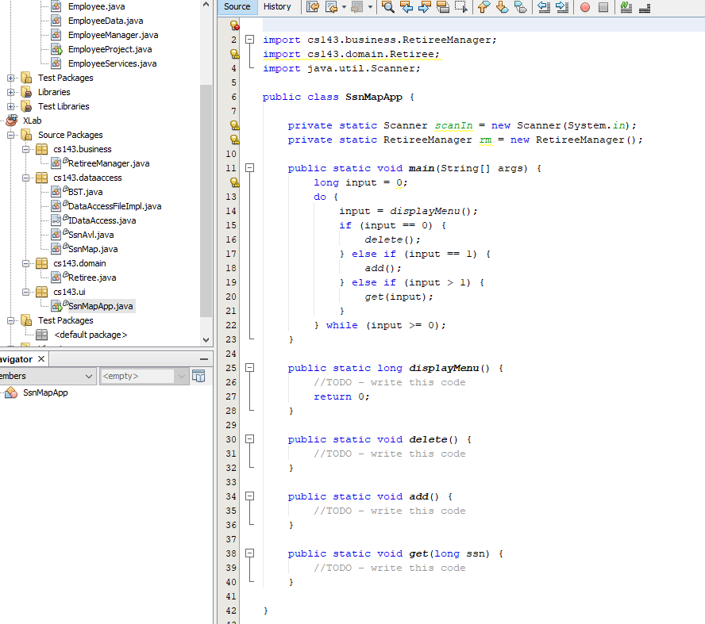Minimize the Navigator panel
The width and height of the screenshot is (705, 624).
tap(204, 359)
